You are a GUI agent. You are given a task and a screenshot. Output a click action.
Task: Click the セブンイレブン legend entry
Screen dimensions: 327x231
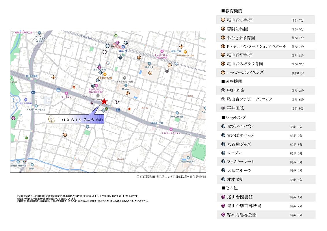pyautogui.click(x=240, y=126)
